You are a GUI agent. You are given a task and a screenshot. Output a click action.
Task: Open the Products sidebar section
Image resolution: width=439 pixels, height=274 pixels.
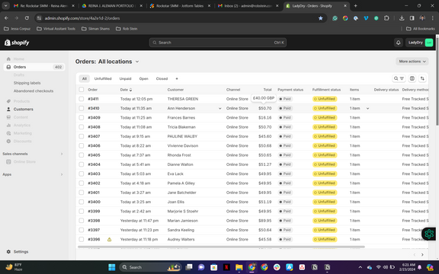(x=21, y=101)
